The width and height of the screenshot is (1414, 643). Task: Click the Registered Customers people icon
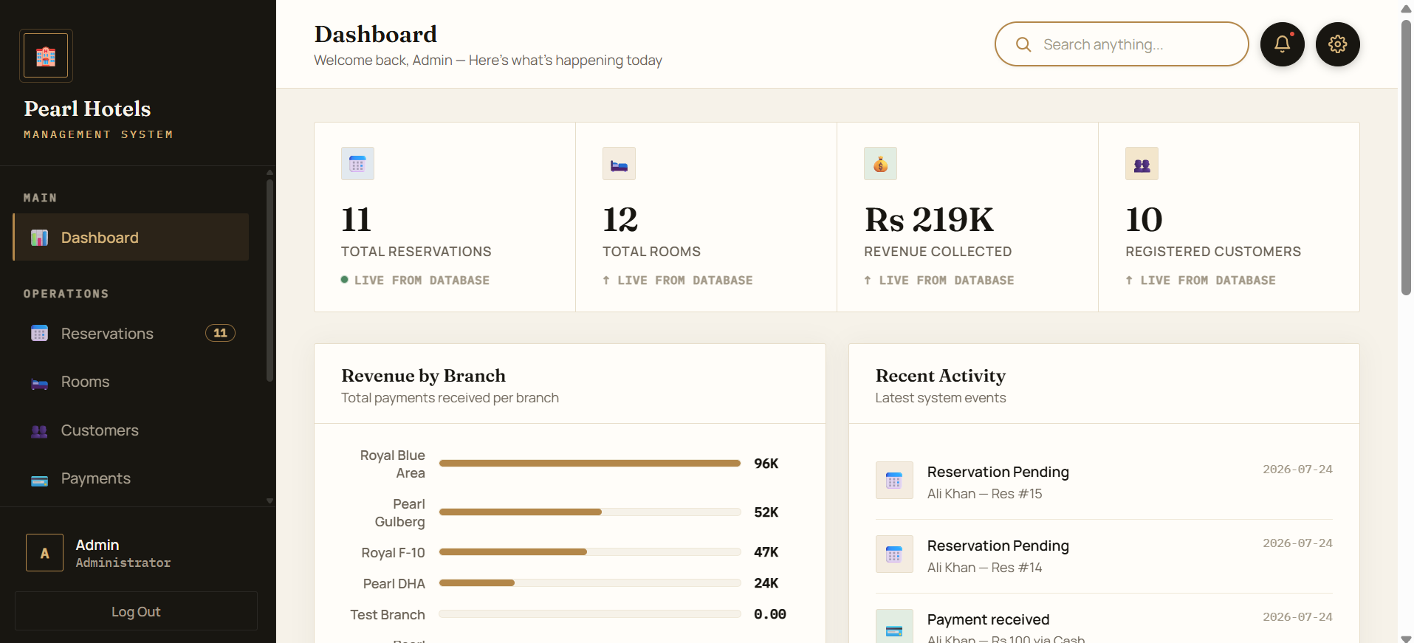coord(1142,164)
